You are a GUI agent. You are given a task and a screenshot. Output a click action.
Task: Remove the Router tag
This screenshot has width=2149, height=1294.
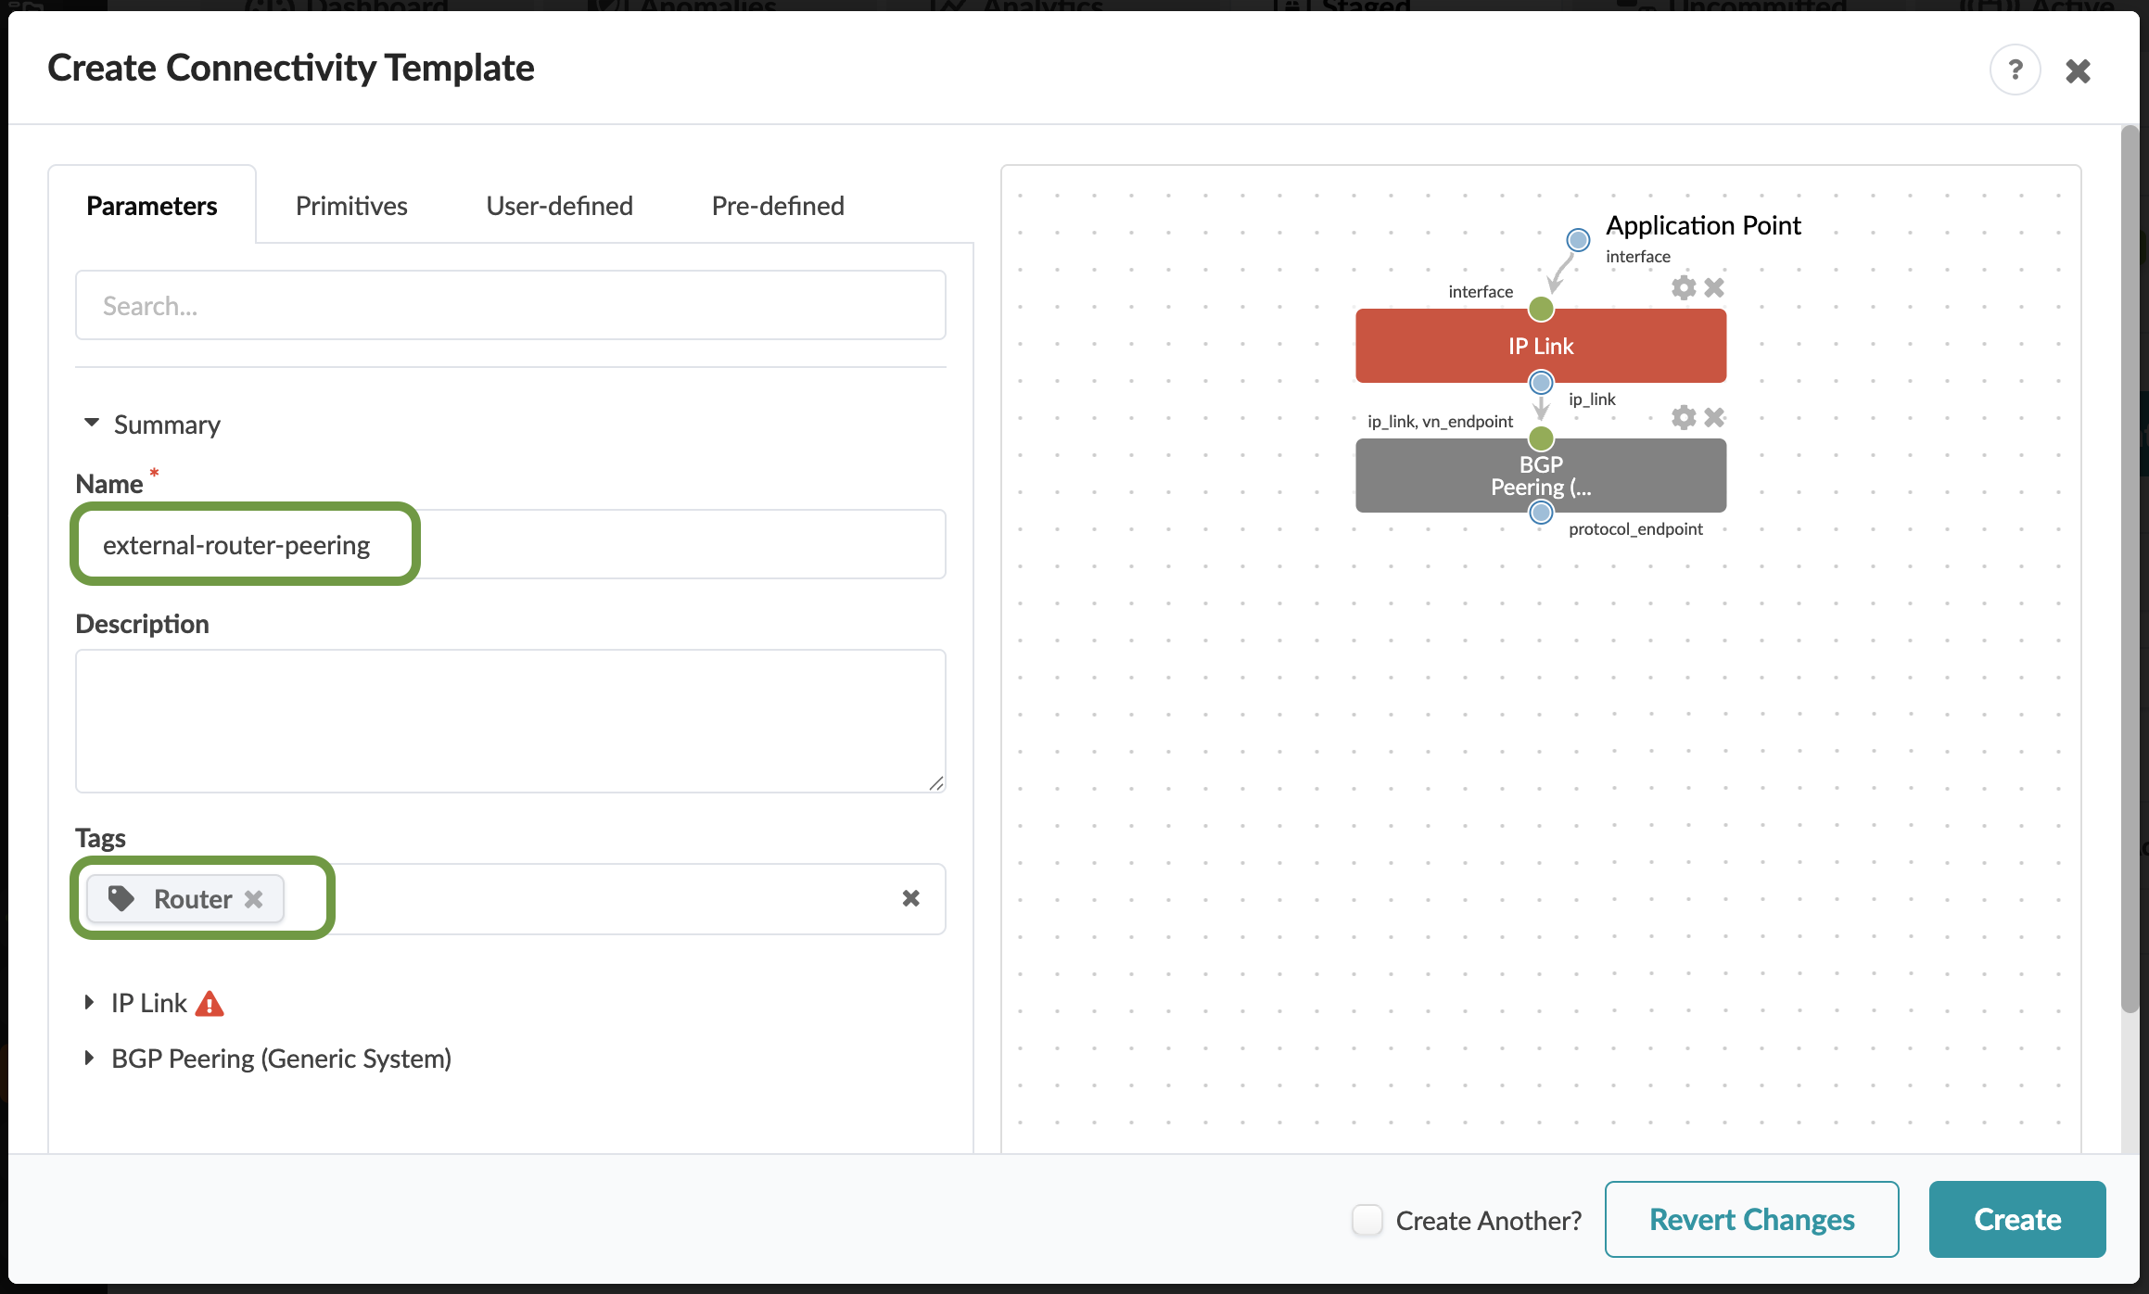point(253,899)
